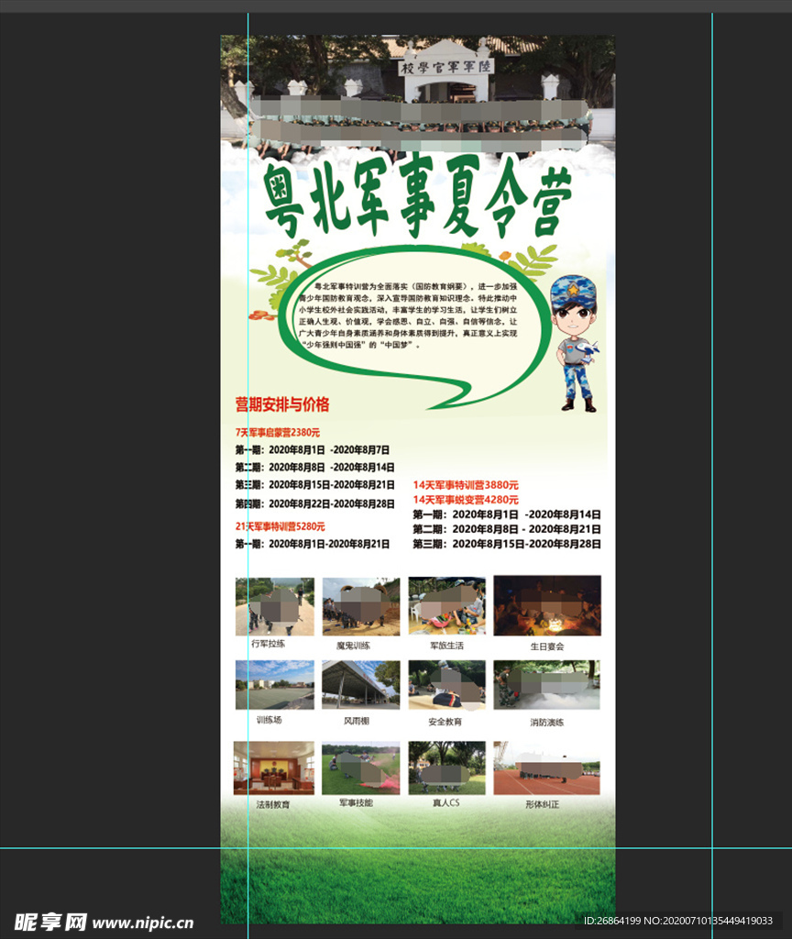Click the 行军拉练 photo thumbnail
792x939 pixels.
click(x=273, y=607)
